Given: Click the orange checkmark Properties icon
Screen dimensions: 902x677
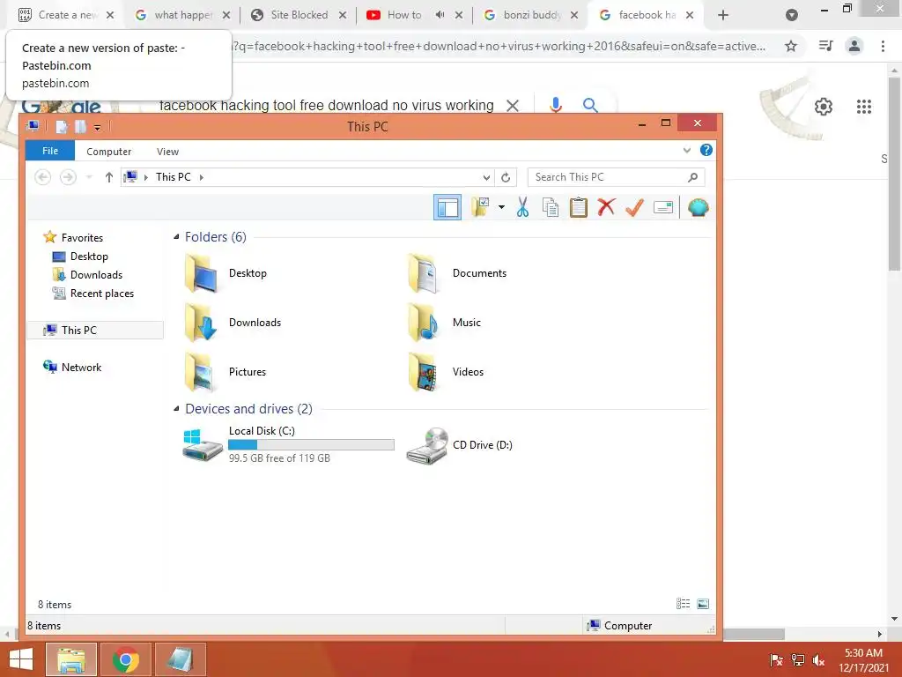Looking at the screenshot, I should pos(634,207).
